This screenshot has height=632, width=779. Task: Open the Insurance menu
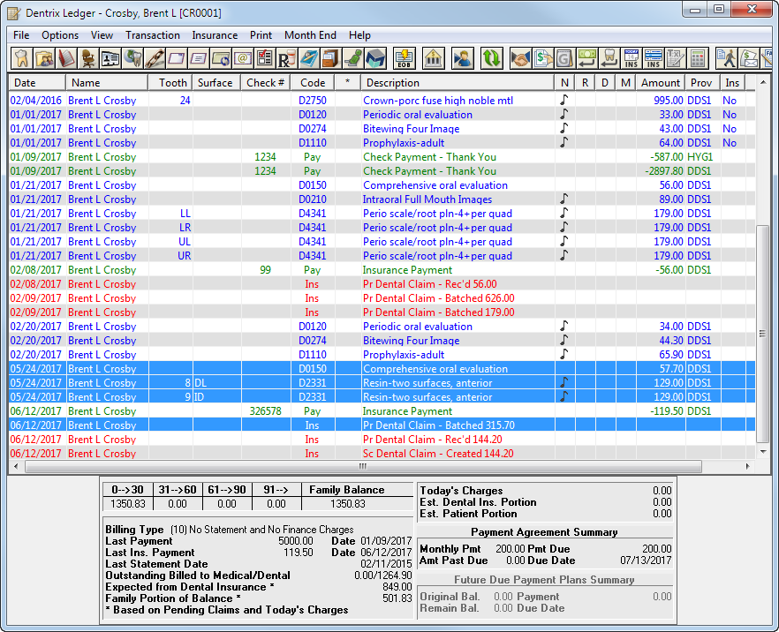(x=215, y=35)
